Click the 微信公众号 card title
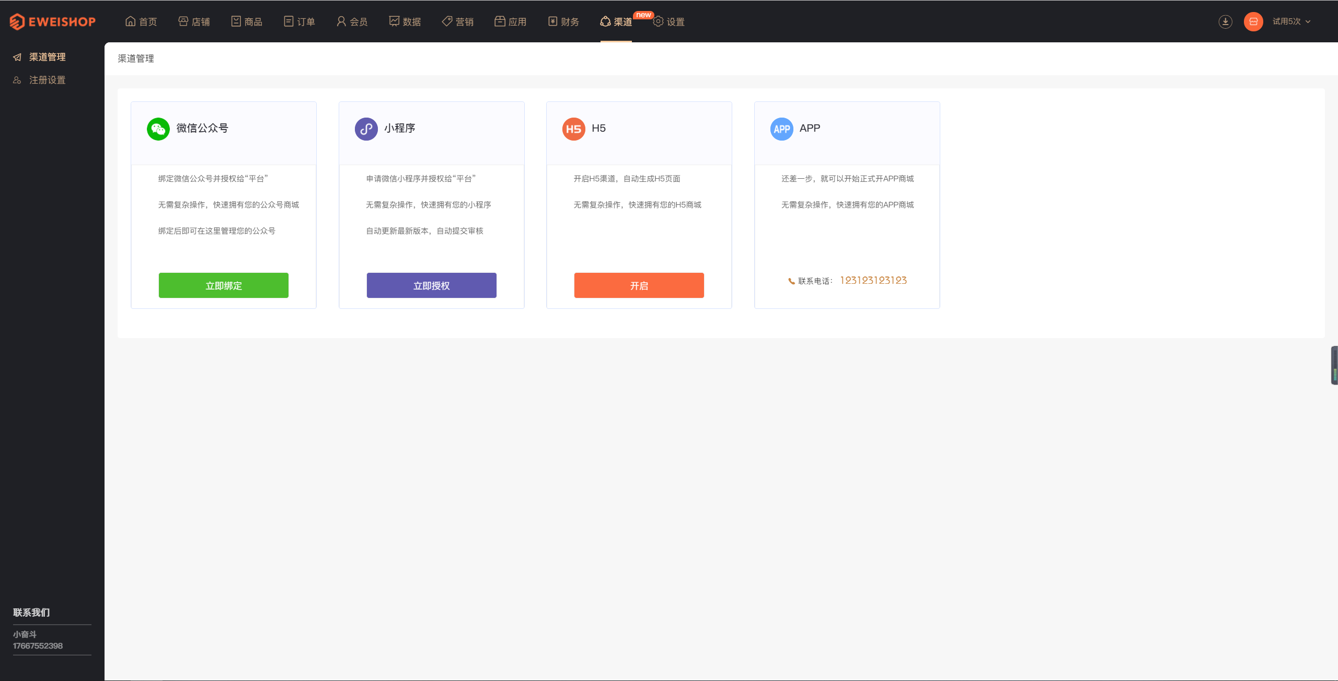Viewport: 1338px width, 681px height. click(202, 128)
